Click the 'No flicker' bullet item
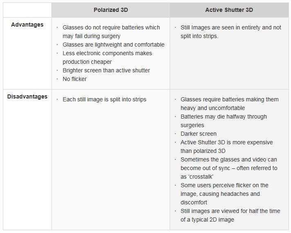Viewport: 291px width, 233px height. [75, 79]
